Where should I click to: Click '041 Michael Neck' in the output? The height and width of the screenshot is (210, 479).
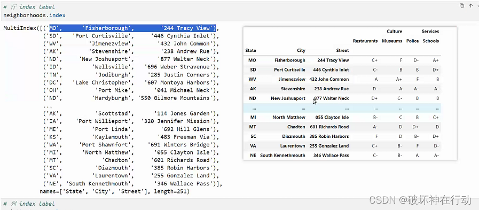point(183,90)
